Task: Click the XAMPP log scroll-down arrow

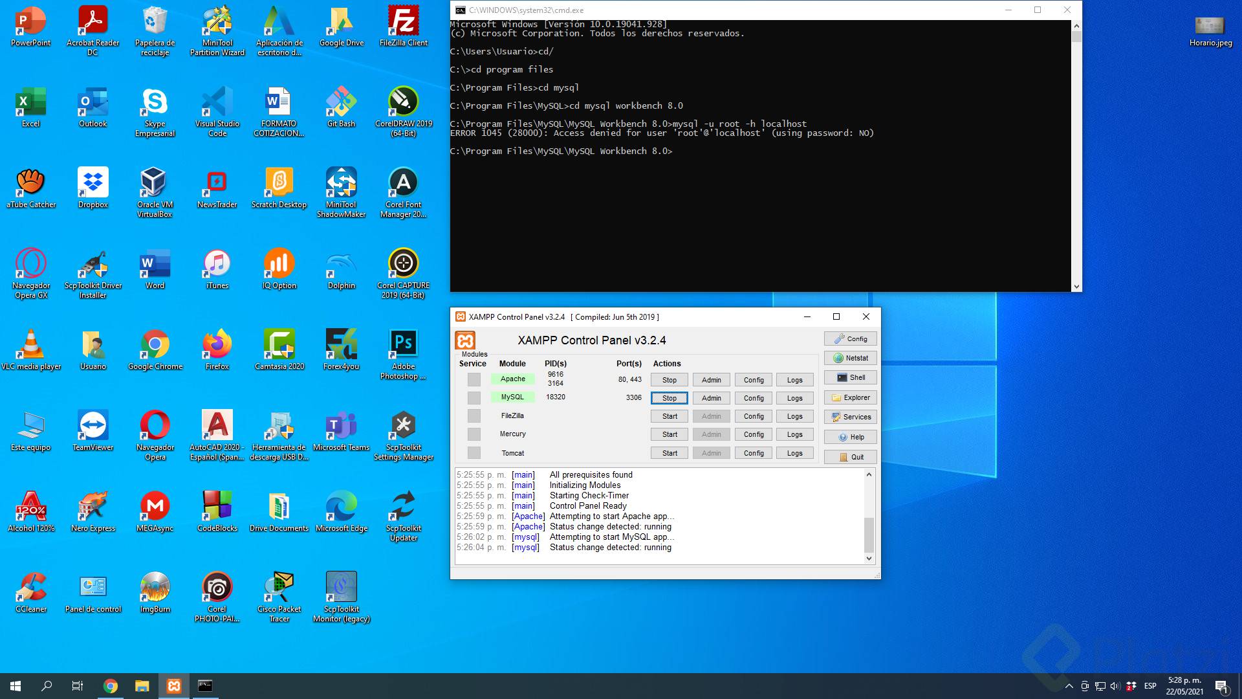Action: click(x=869, y=558)
